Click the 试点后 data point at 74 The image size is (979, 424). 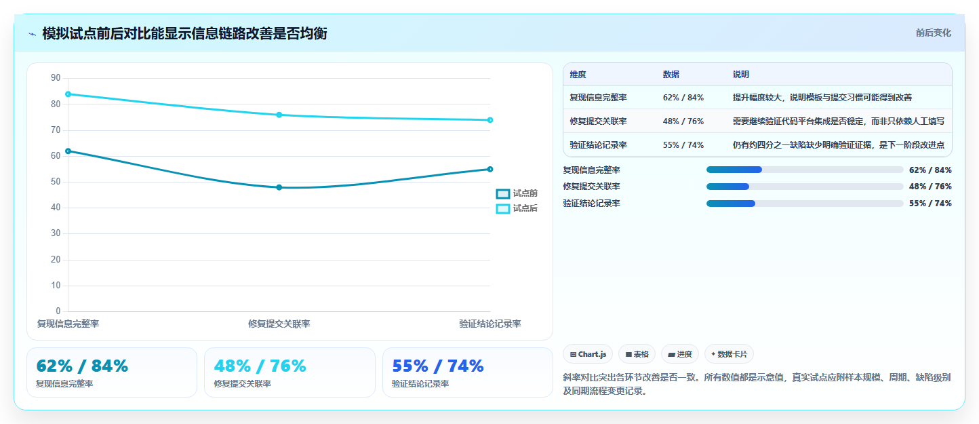[x=490, y=120]
